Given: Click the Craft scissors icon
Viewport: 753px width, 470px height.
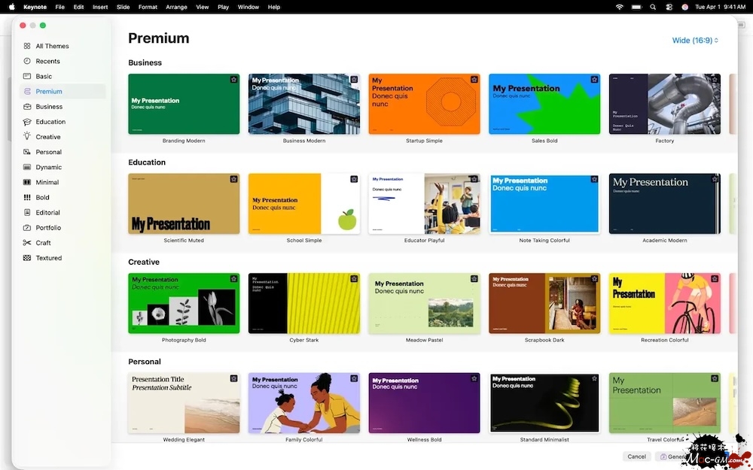Looking at the screenshot, I should pyautogui.click(x=27, y=243).
